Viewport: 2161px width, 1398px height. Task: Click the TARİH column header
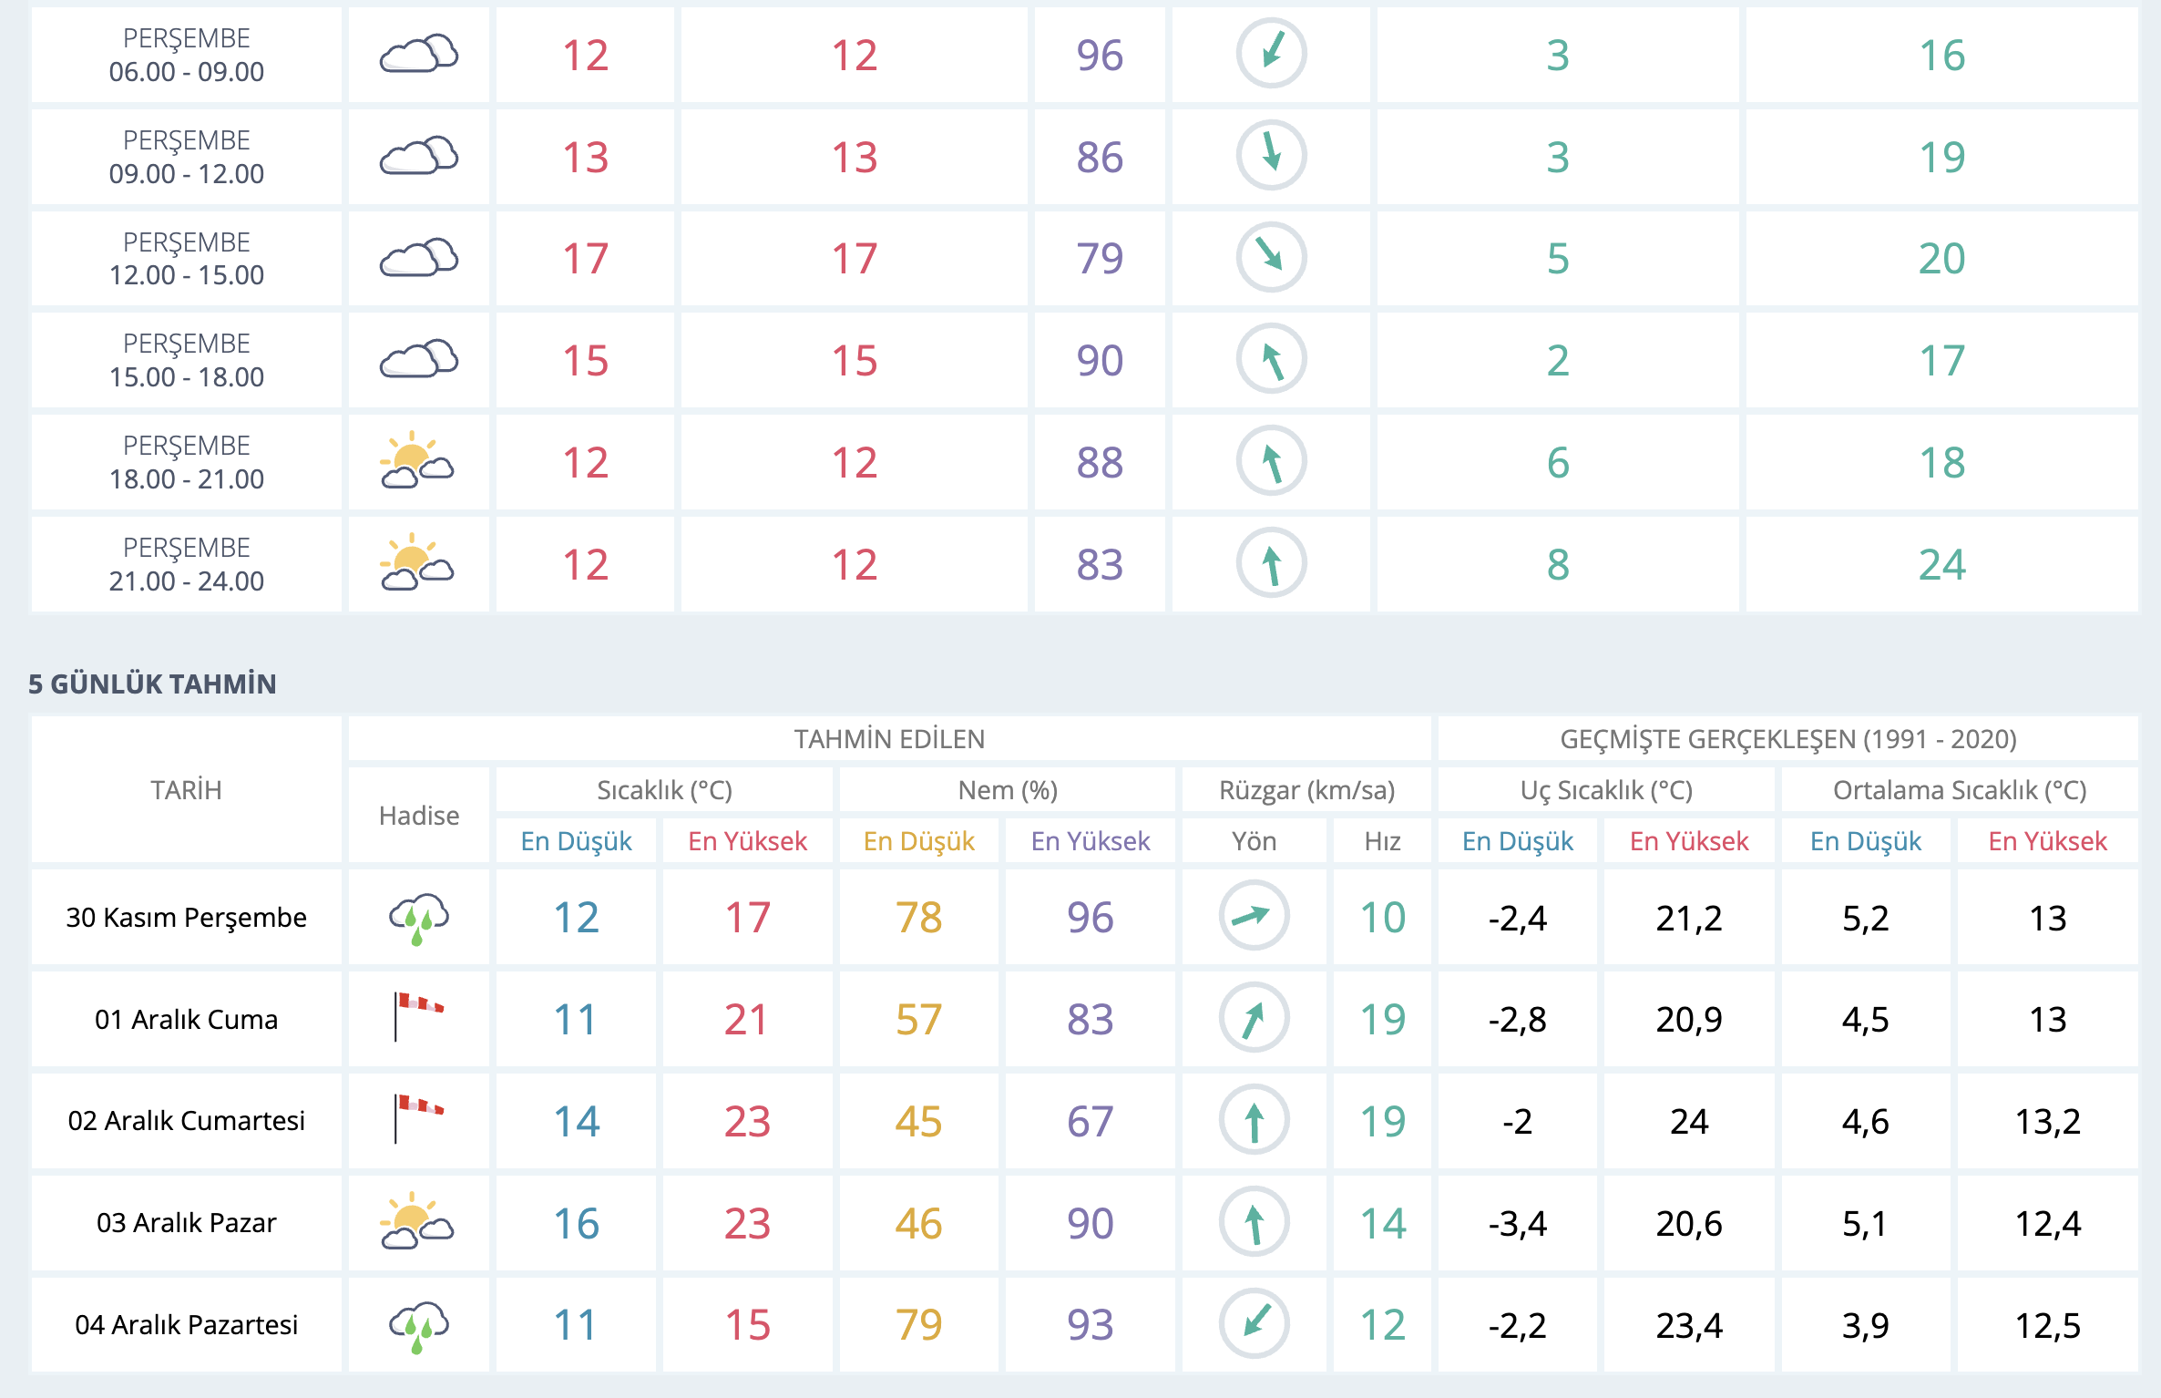[186, 790]
